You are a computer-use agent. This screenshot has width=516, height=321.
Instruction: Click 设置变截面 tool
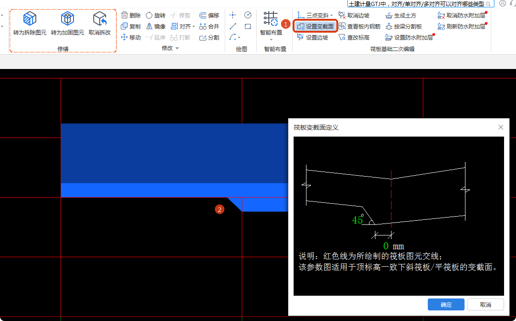[315, 26]
